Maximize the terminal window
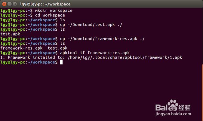The height and width of the screenshot is (121, 203). [15, 4]
